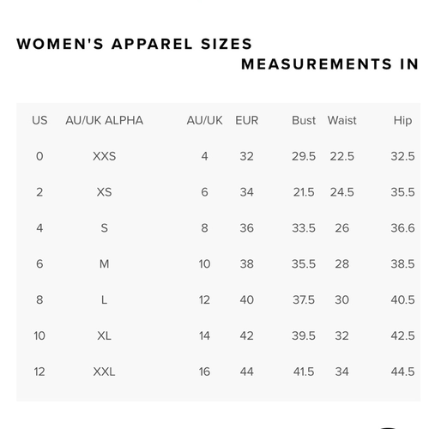The width and height of the screenshot is (429, 429).
Task: Select the XXS size cell
Action: coord(105,156)
